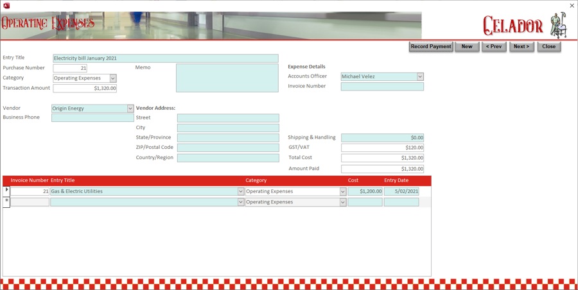Image resolution: width=578 pixels, height=290 pixels.
Task: Click the Origin Energy vendor text
Action: click(68, 108)
